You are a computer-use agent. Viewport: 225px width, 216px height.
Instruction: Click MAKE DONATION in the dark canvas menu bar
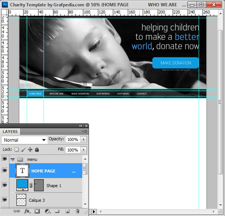click(80, 94)
